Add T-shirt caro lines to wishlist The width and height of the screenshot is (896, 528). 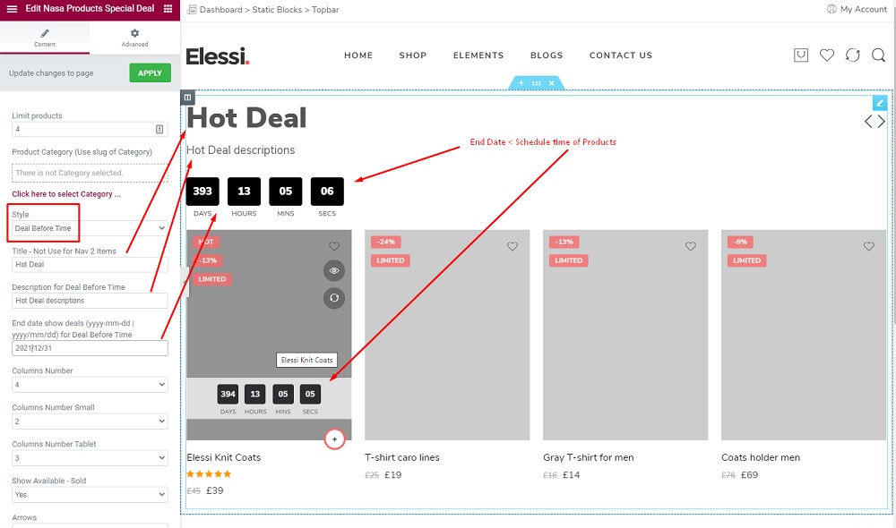(x=512, y=246)
